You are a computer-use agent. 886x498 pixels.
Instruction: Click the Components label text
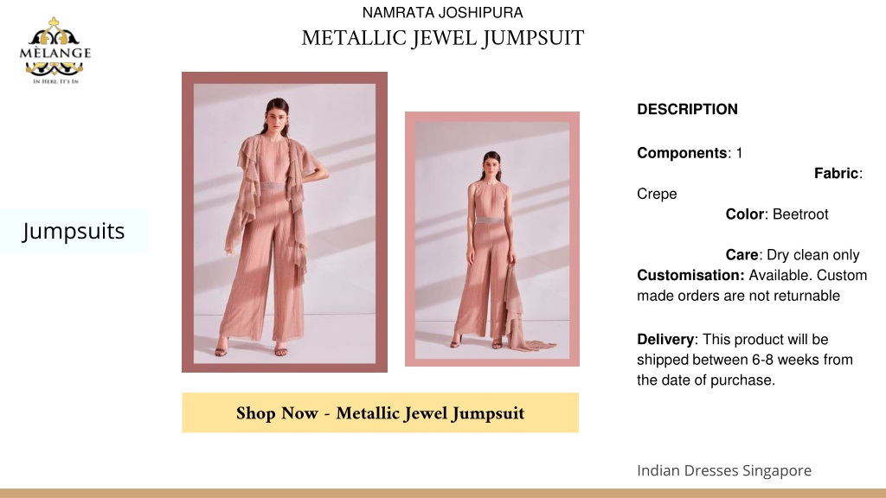click(682, 153)
